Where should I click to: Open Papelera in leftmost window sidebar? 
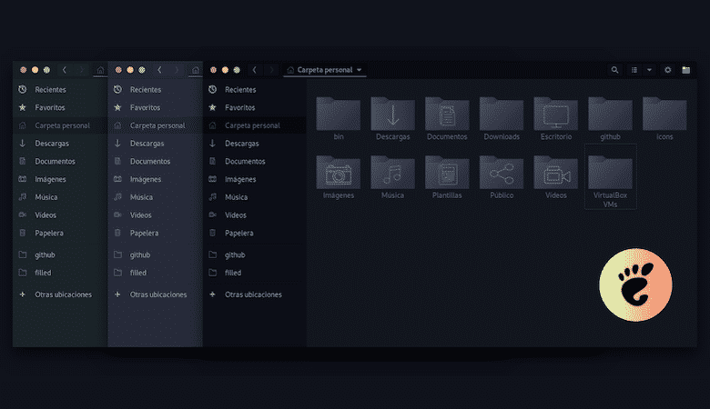60,234
